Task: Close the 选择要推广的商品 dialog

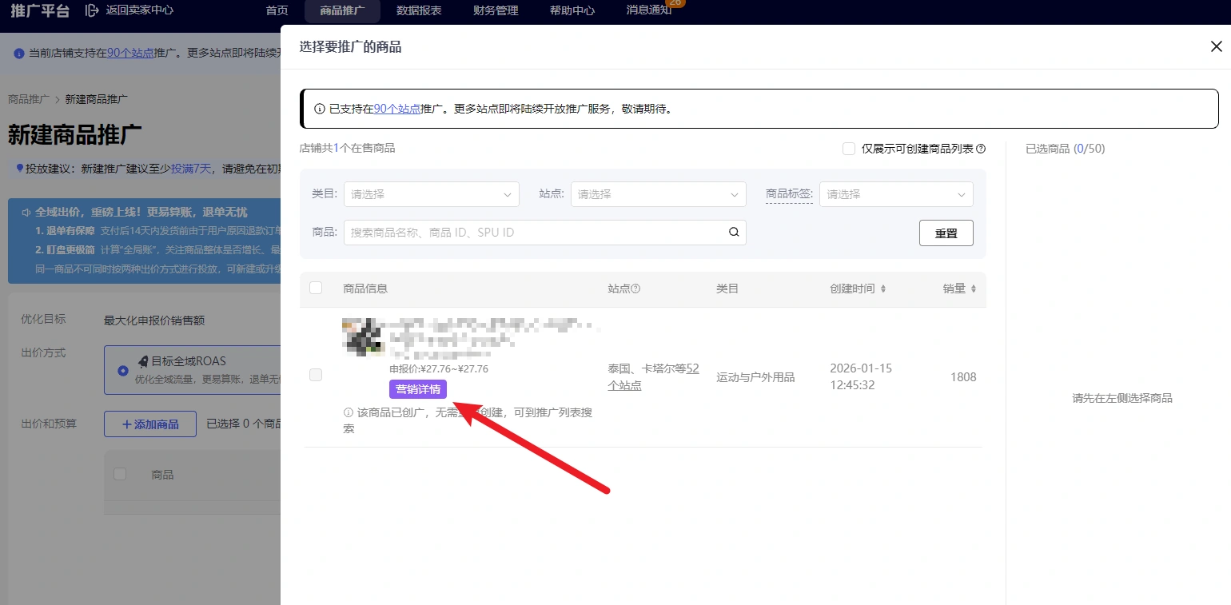Action: point(1217,47)
